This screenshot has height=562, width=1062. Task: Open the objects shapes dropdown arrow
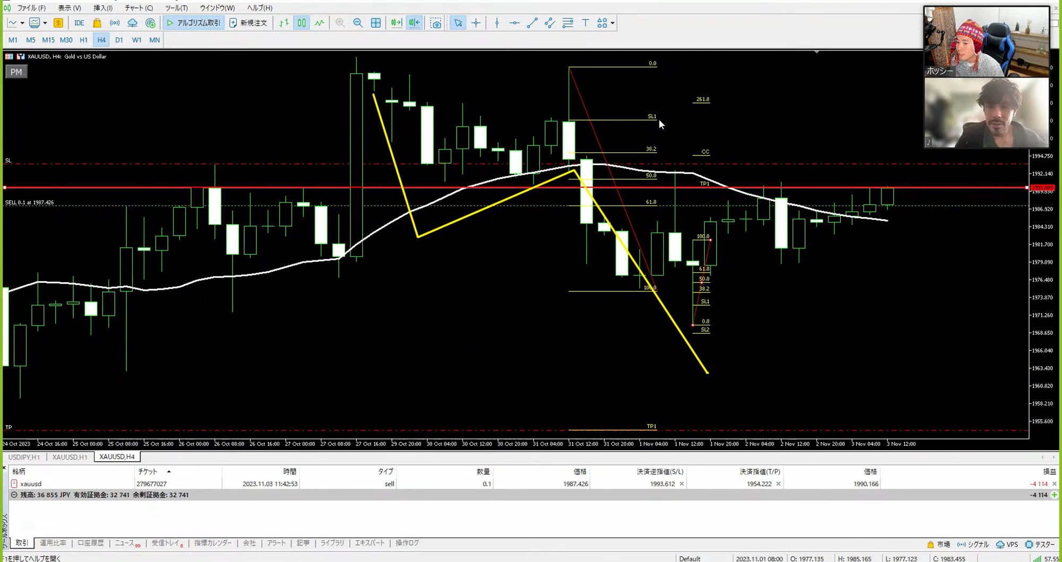pos(612,23)
